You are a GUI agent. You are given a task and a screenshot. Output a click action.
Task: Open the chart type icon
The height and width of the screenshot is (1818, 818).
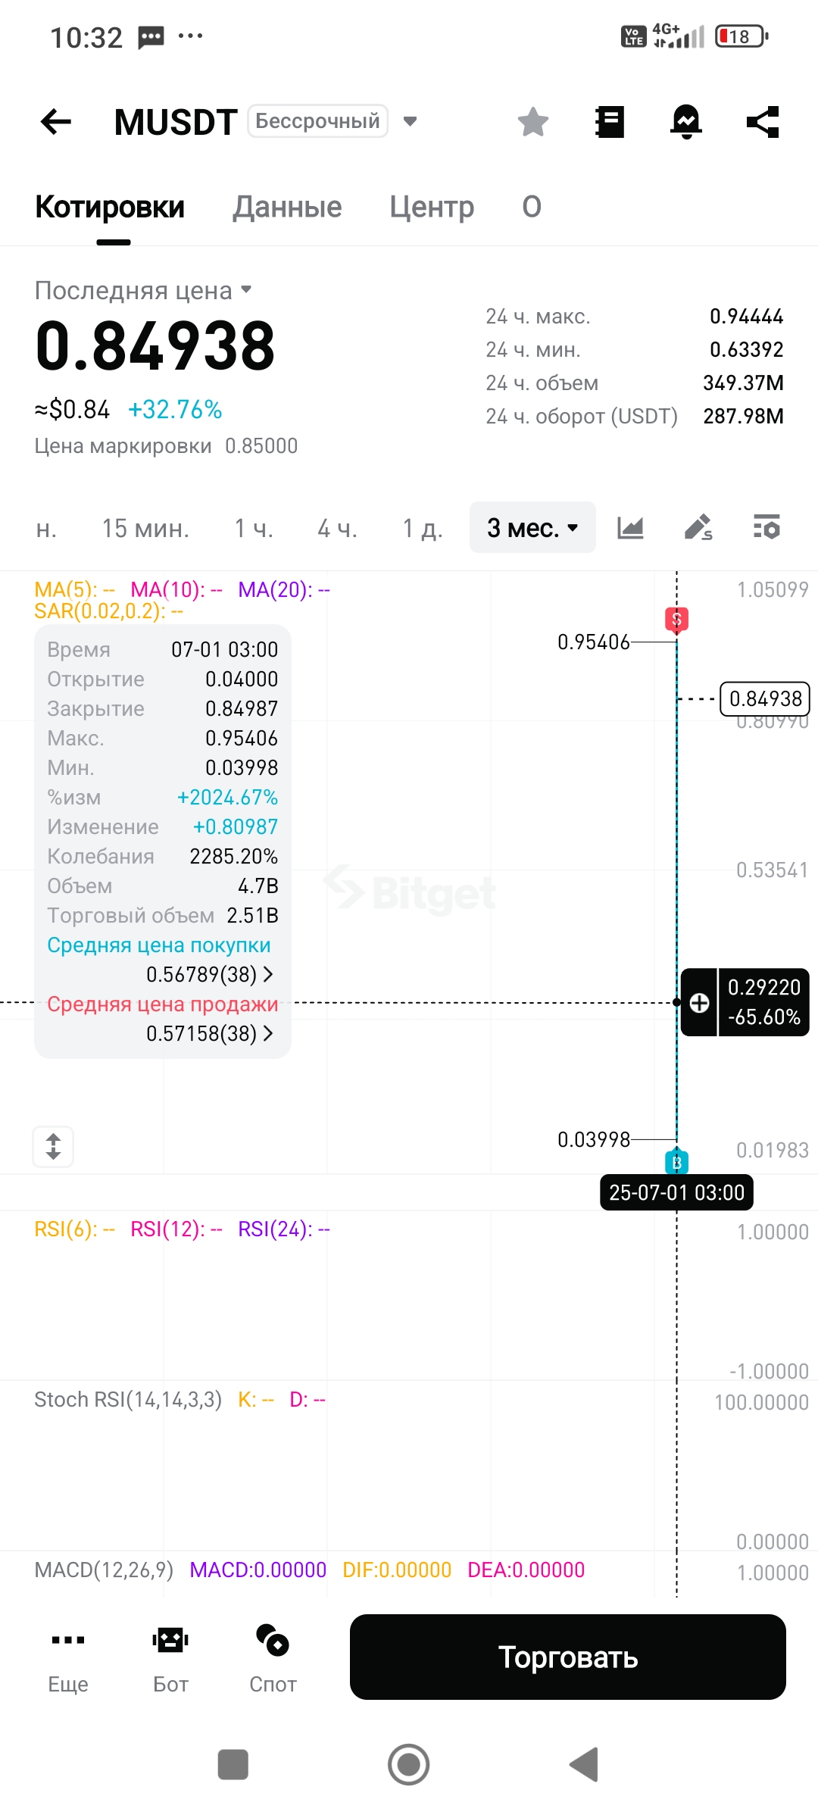click(x=630, y=527)
